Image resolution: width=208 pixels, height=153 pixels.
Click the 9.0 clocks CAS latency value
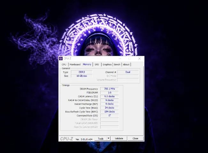pos(110,96)
